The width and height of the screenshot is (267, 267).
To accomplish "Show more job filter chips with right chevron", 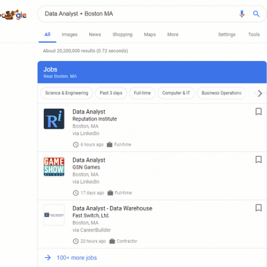I will 260,93.
